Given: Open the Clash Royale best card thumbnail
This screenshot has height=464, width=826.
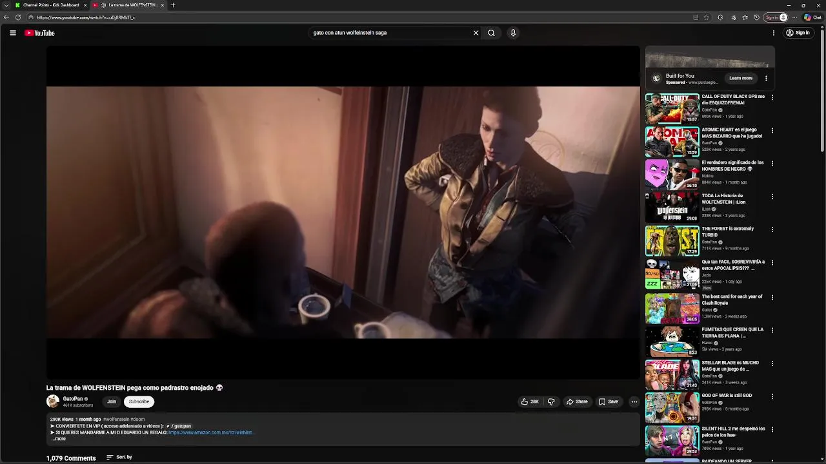Looking at the screenshot, I should [672, 309].
